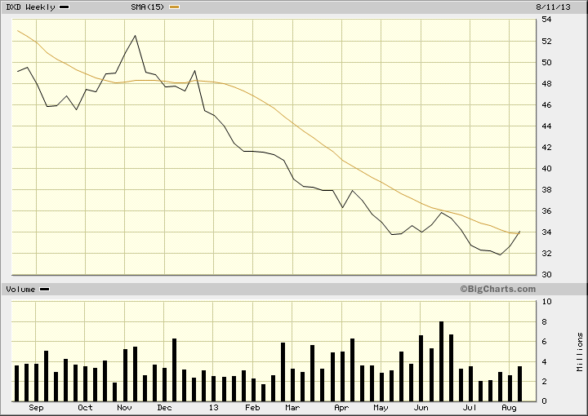Click the Mar month label
The height and width of the screenshot is (416, 588).
(292, 408)
